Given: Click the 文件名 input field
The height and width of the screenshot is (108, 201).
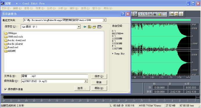Looking at the screenshot, I should (55, 76).
